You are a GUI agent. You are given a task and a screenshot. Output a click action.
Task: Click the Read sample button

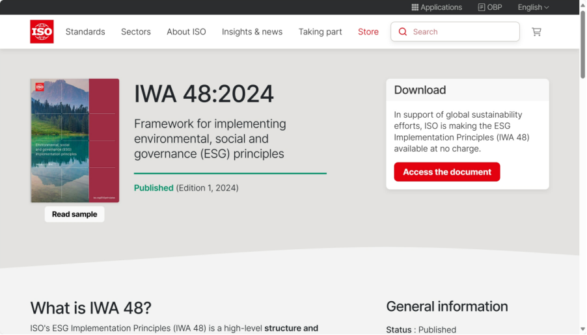coord(74,215)
